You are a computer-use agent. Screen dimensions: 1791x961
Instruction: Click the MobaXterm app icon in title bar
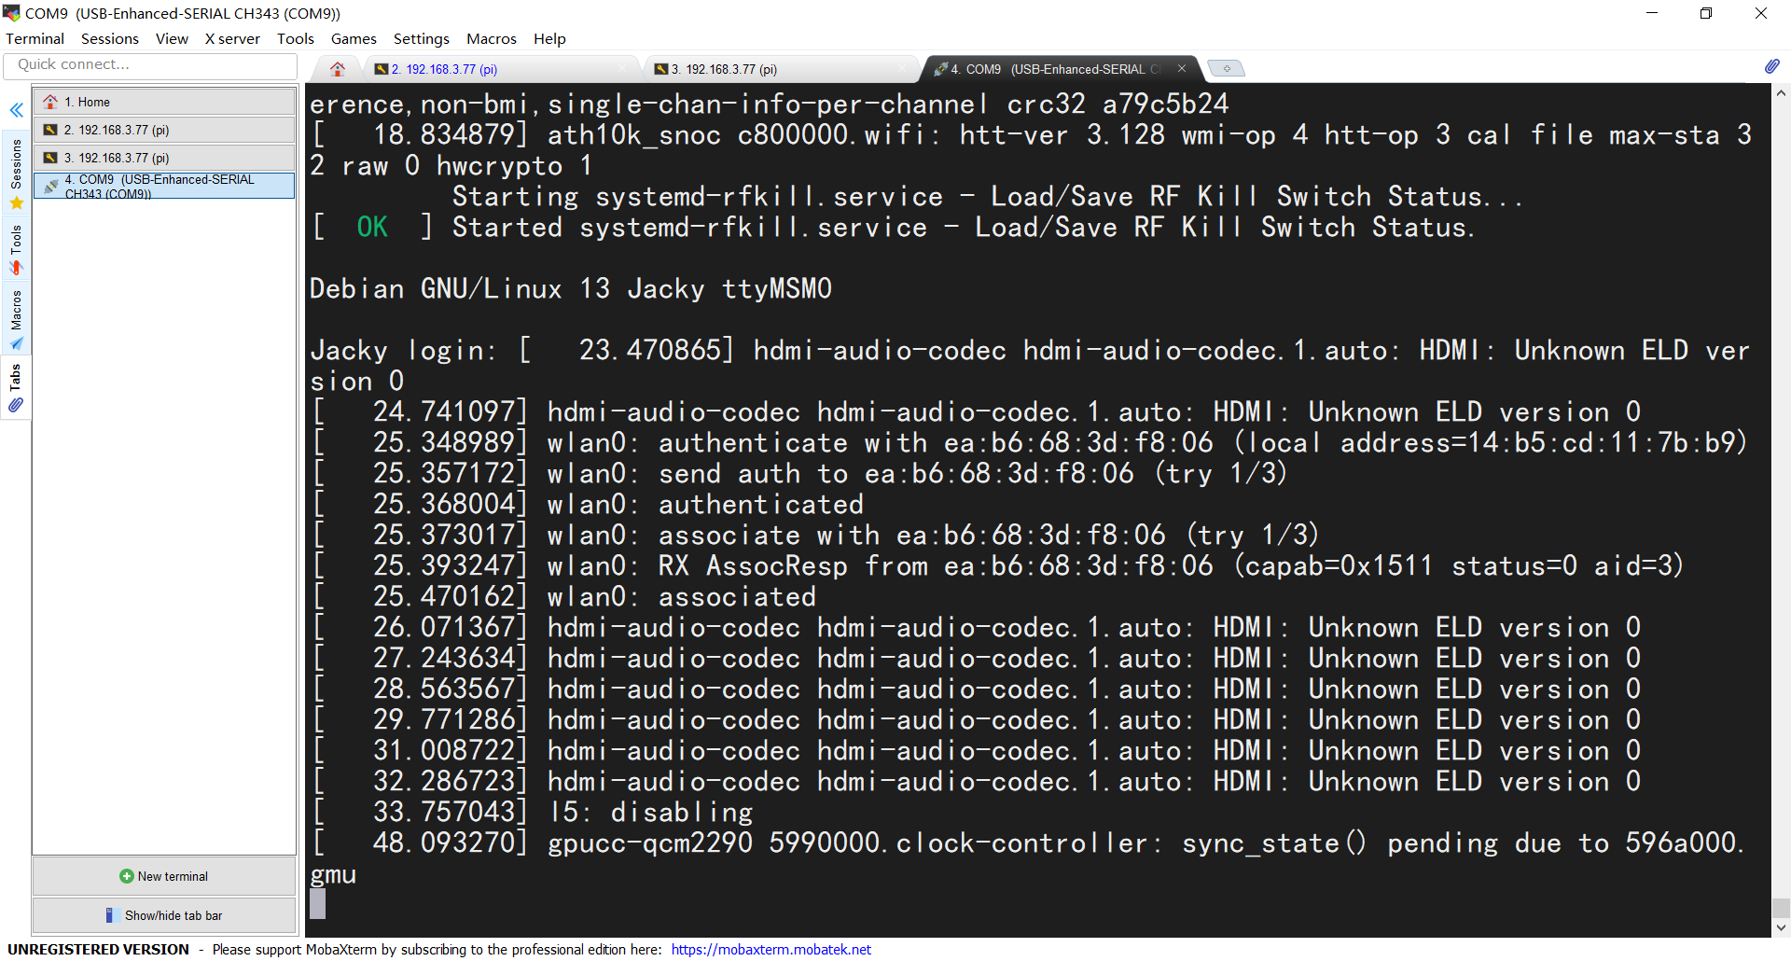[x=11, y=13]
